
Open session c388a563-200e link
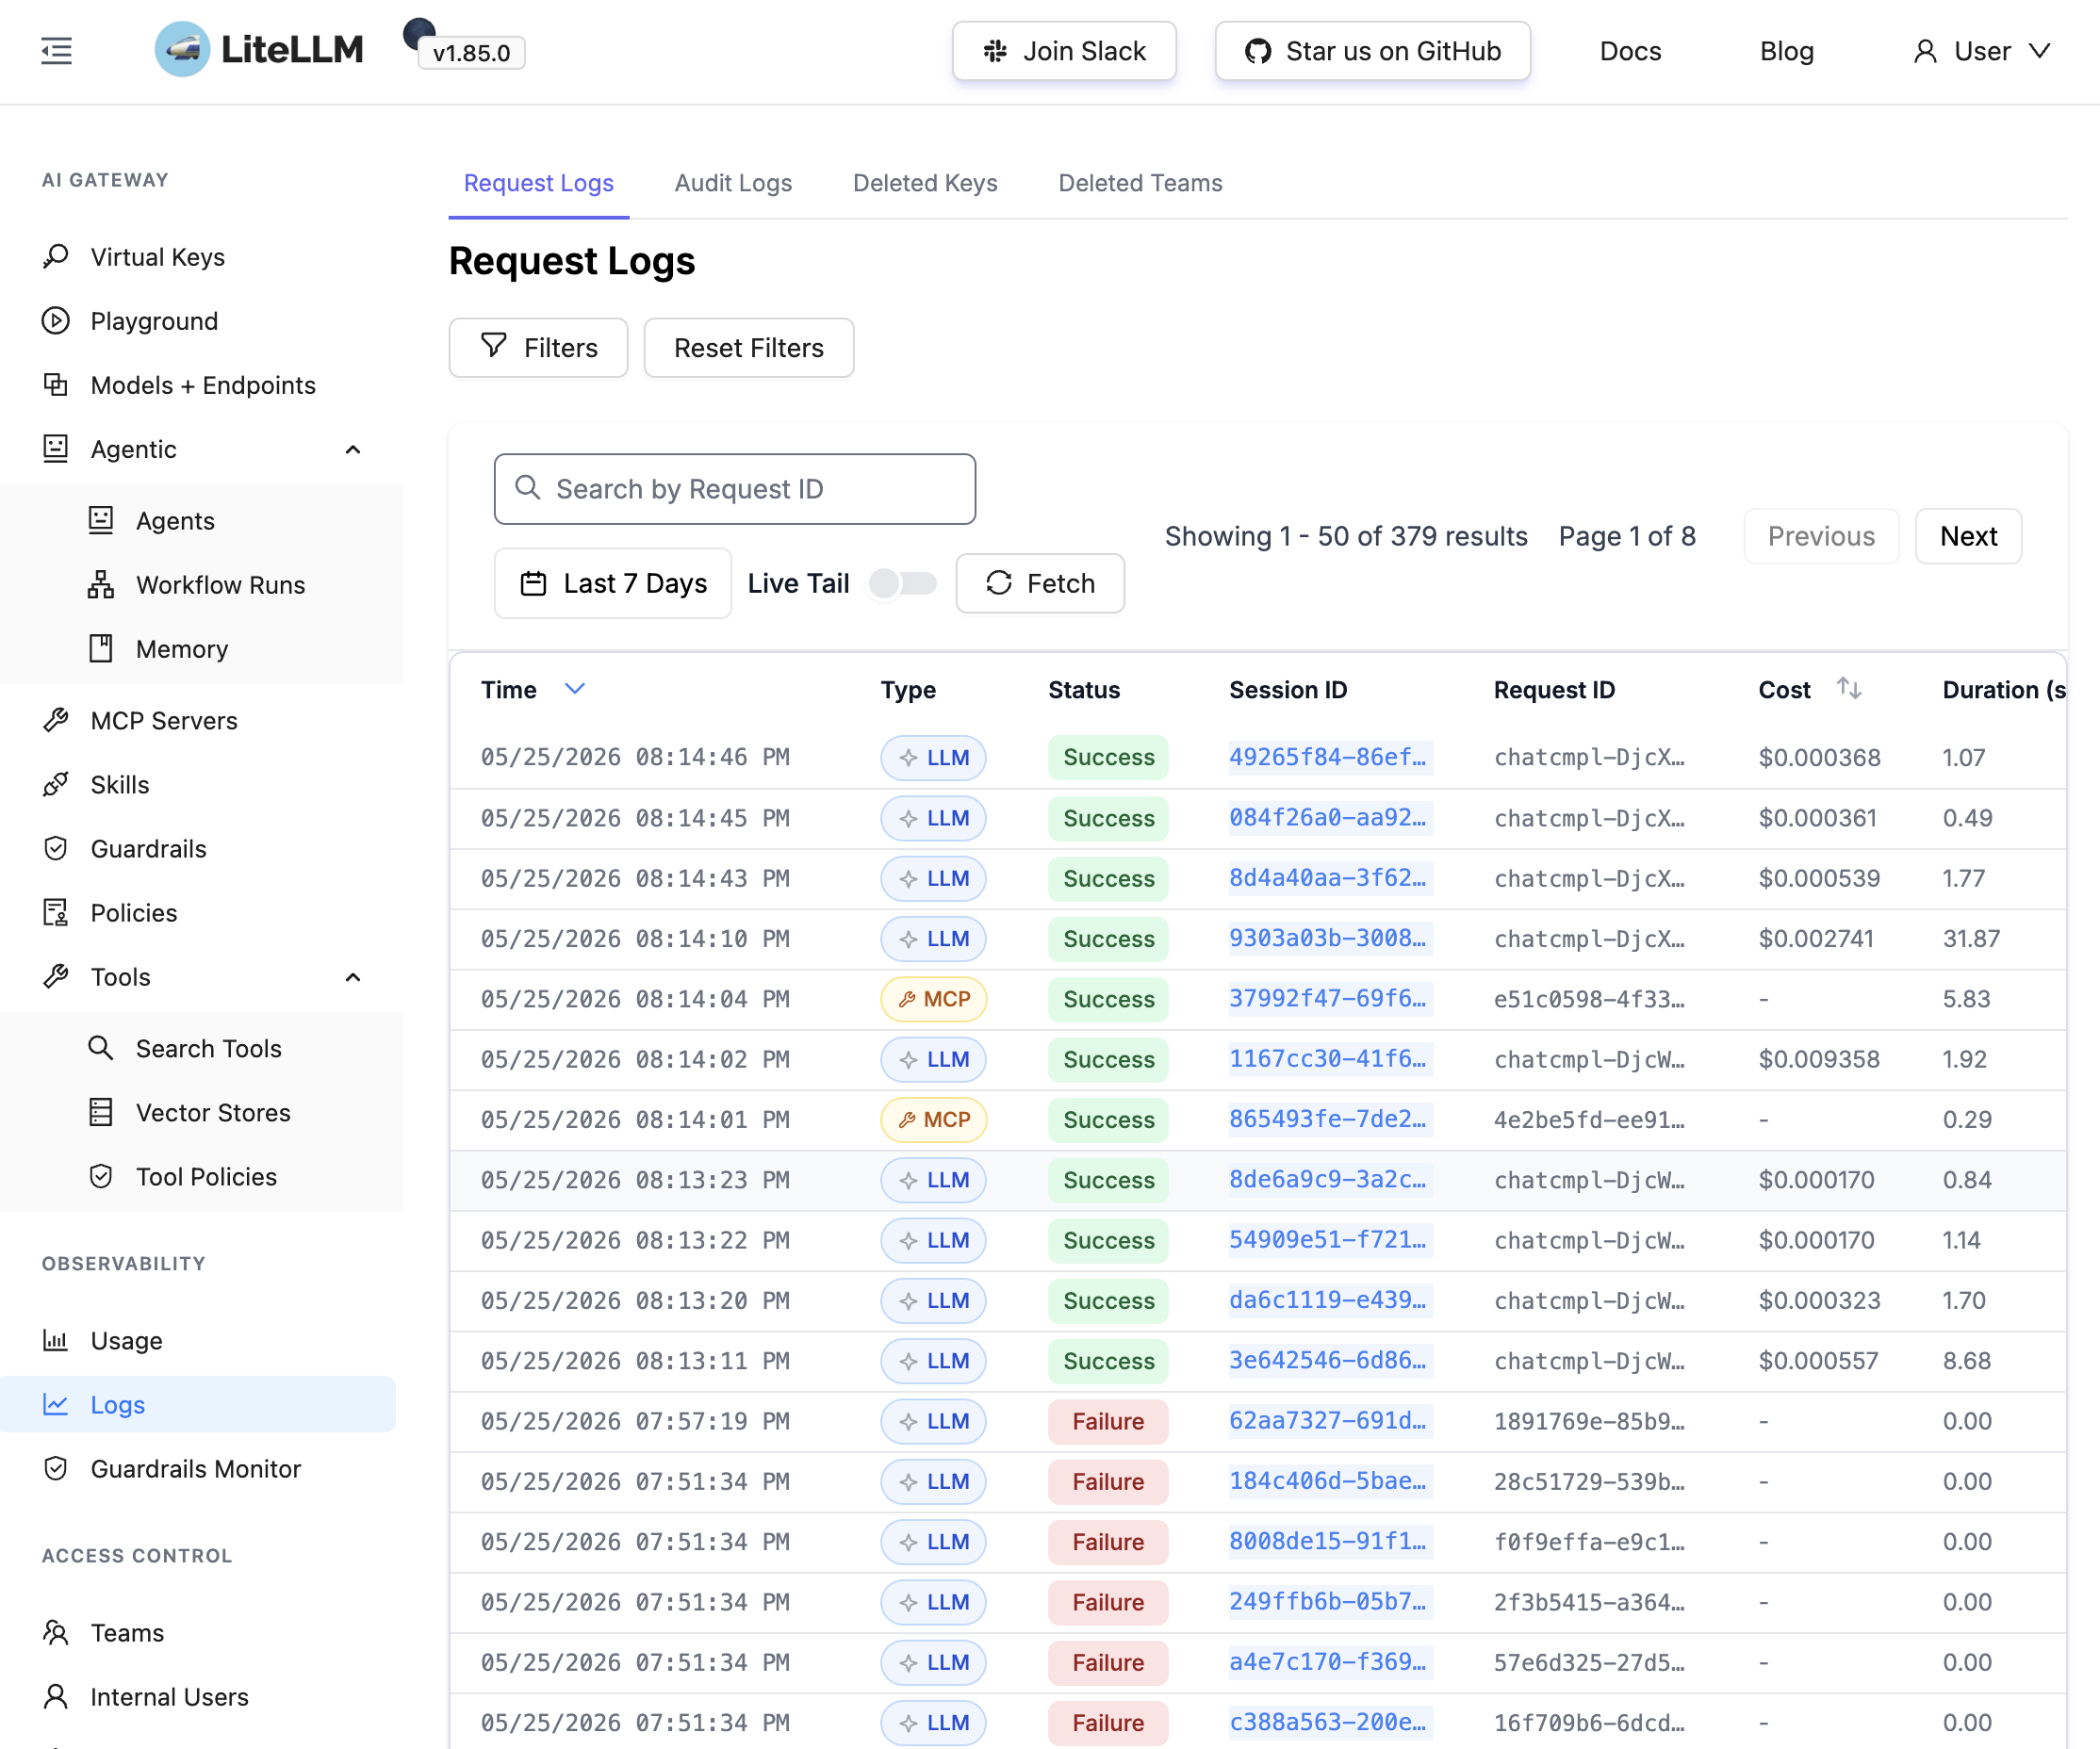1328,1722
